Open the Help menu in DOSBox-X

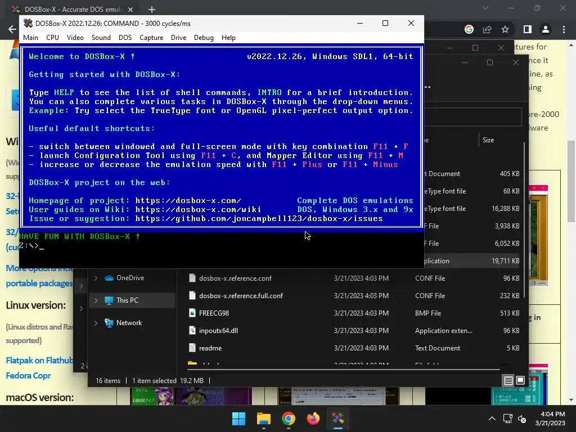(x=228, y=38)
